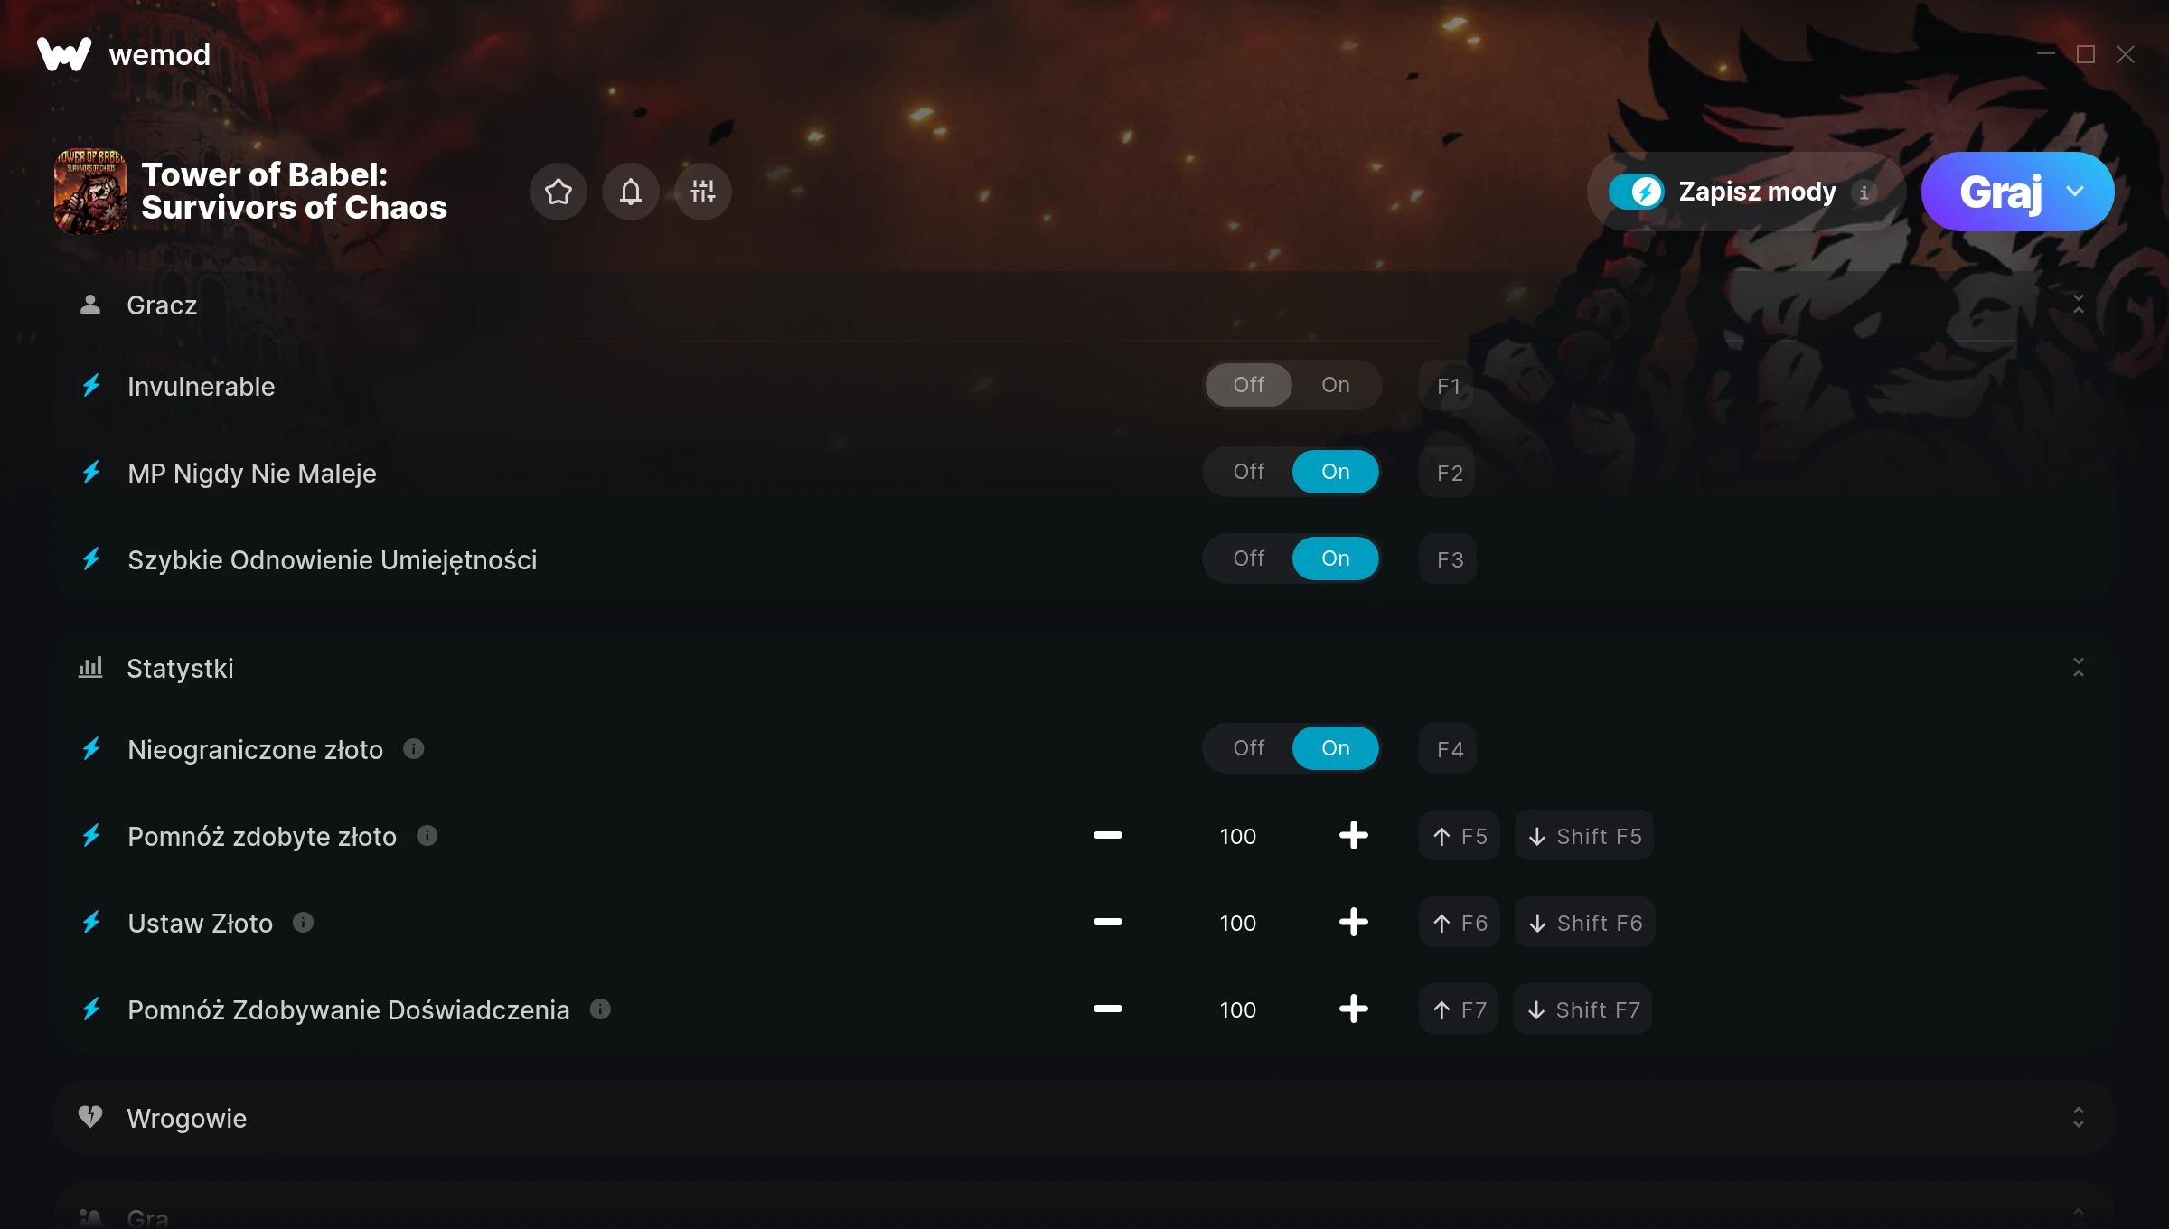Click the F3 hotkey for Szybkie Odnowienie
2169x1229 pixels.
(x=1449, y=559)
